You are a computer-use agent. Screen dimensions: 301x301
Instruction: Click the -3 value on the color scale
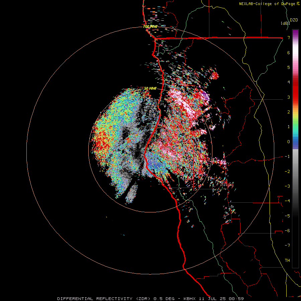pyautogui.click(x=287, y=186)
